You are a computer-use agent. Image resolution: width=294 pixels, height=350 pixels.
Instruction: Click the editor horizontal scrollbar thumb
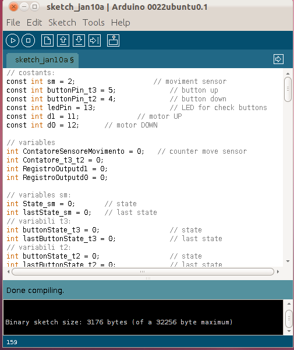(143, 271)
